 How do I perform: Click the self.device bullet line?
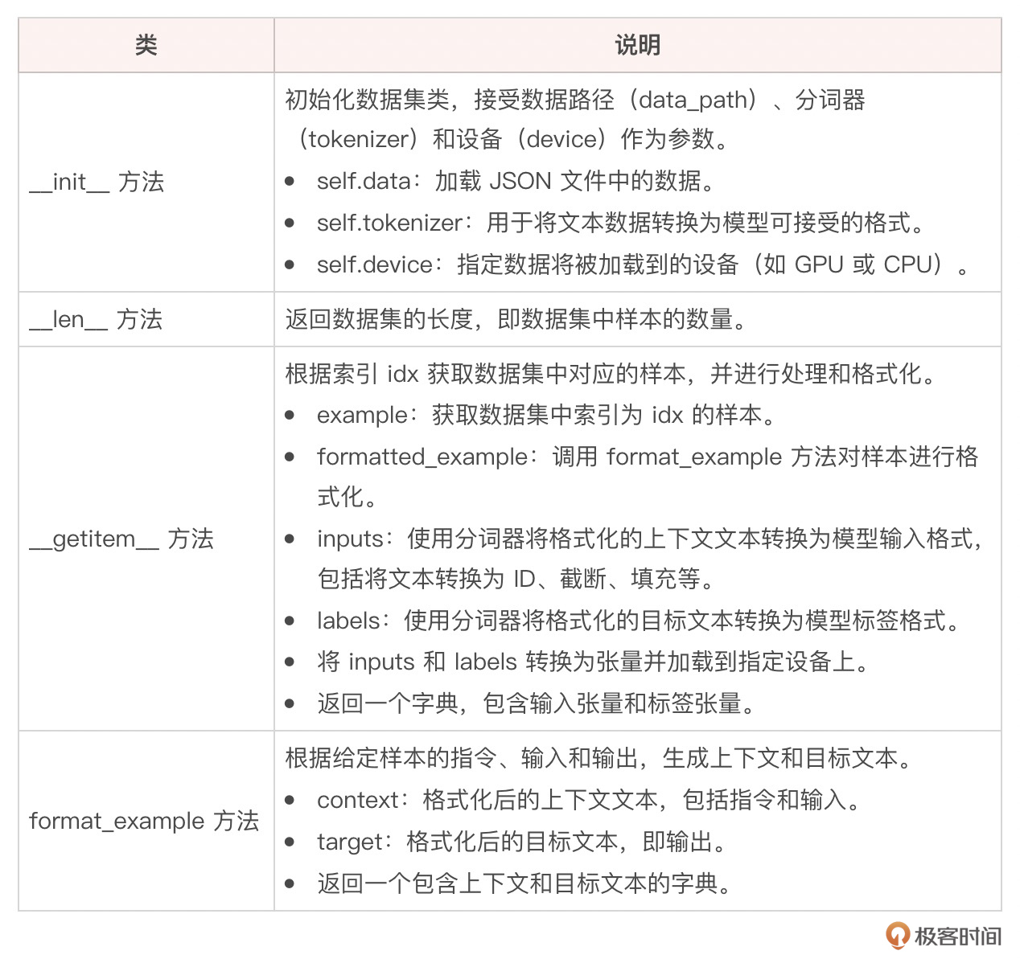click(642, 264)
